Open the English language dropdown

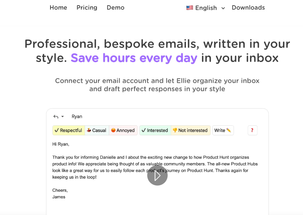click(x=205, y=7)
